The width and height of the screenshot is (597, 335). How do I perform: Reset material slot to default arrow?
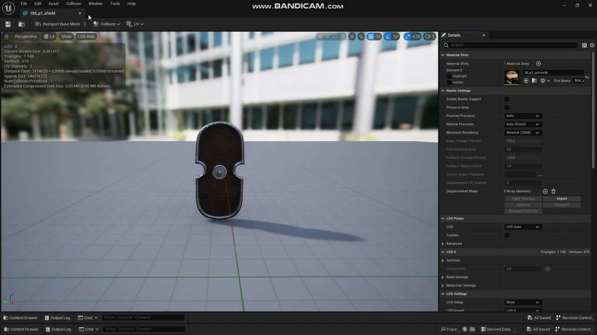pyautogui.click(x=587, y=77)
